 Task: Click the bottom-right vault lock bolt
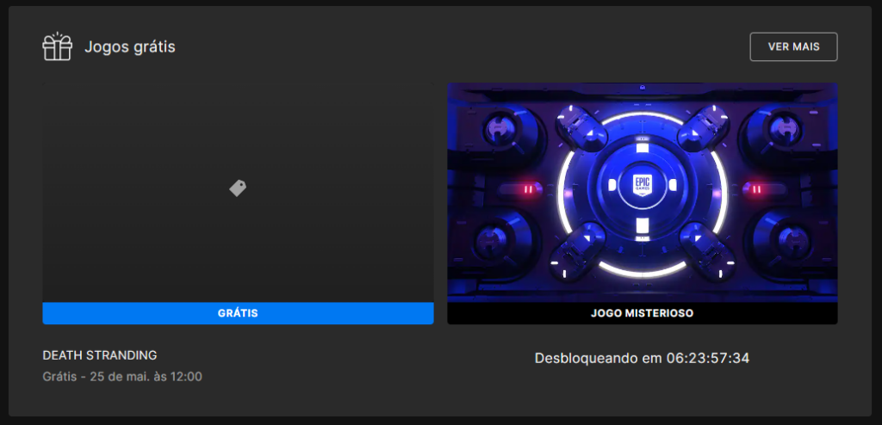tap(705, 248)
